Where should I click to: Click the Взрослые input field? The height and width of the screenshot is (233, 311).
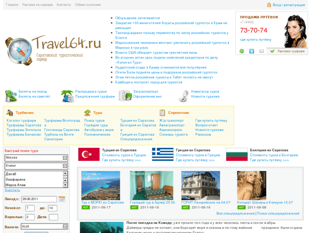[x=30, y=217]
